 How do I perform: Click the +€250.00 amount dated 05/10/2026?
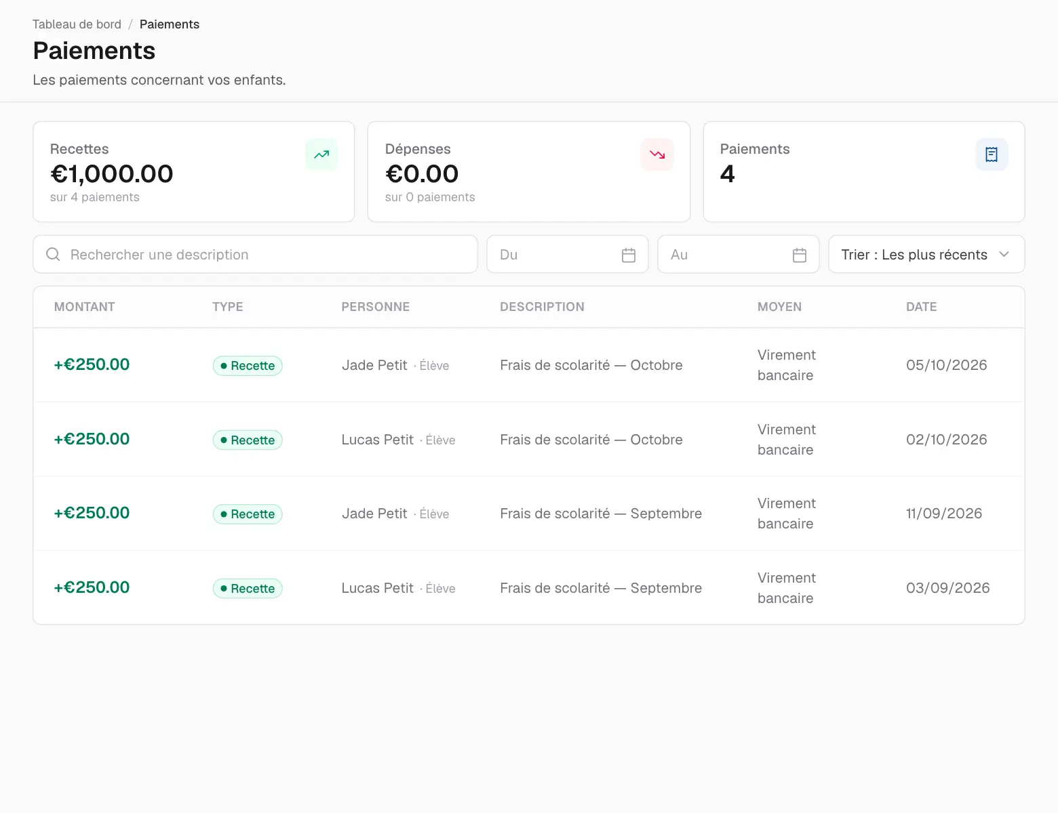[x=92, y=364]
